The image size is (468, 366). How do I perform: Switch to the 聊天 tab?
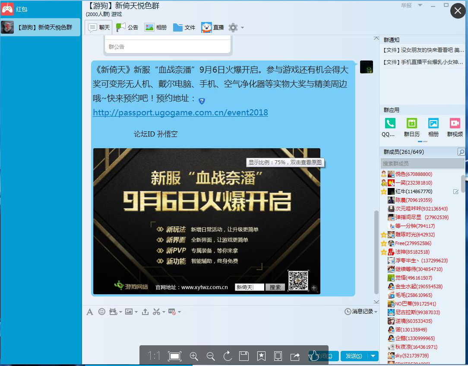point(99,28)
